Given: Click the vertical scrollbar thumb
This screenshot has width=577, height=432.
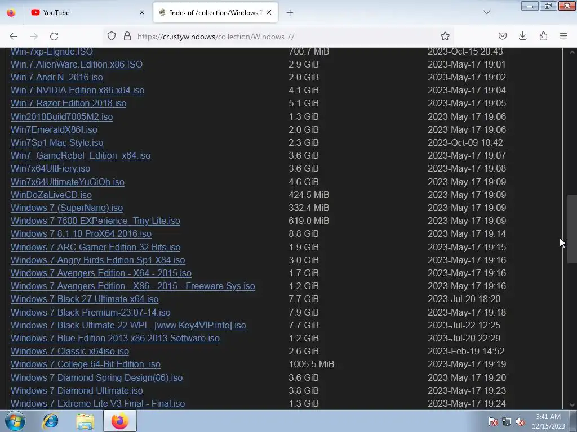Looking at the screenshot, I should tap(572, 229).
